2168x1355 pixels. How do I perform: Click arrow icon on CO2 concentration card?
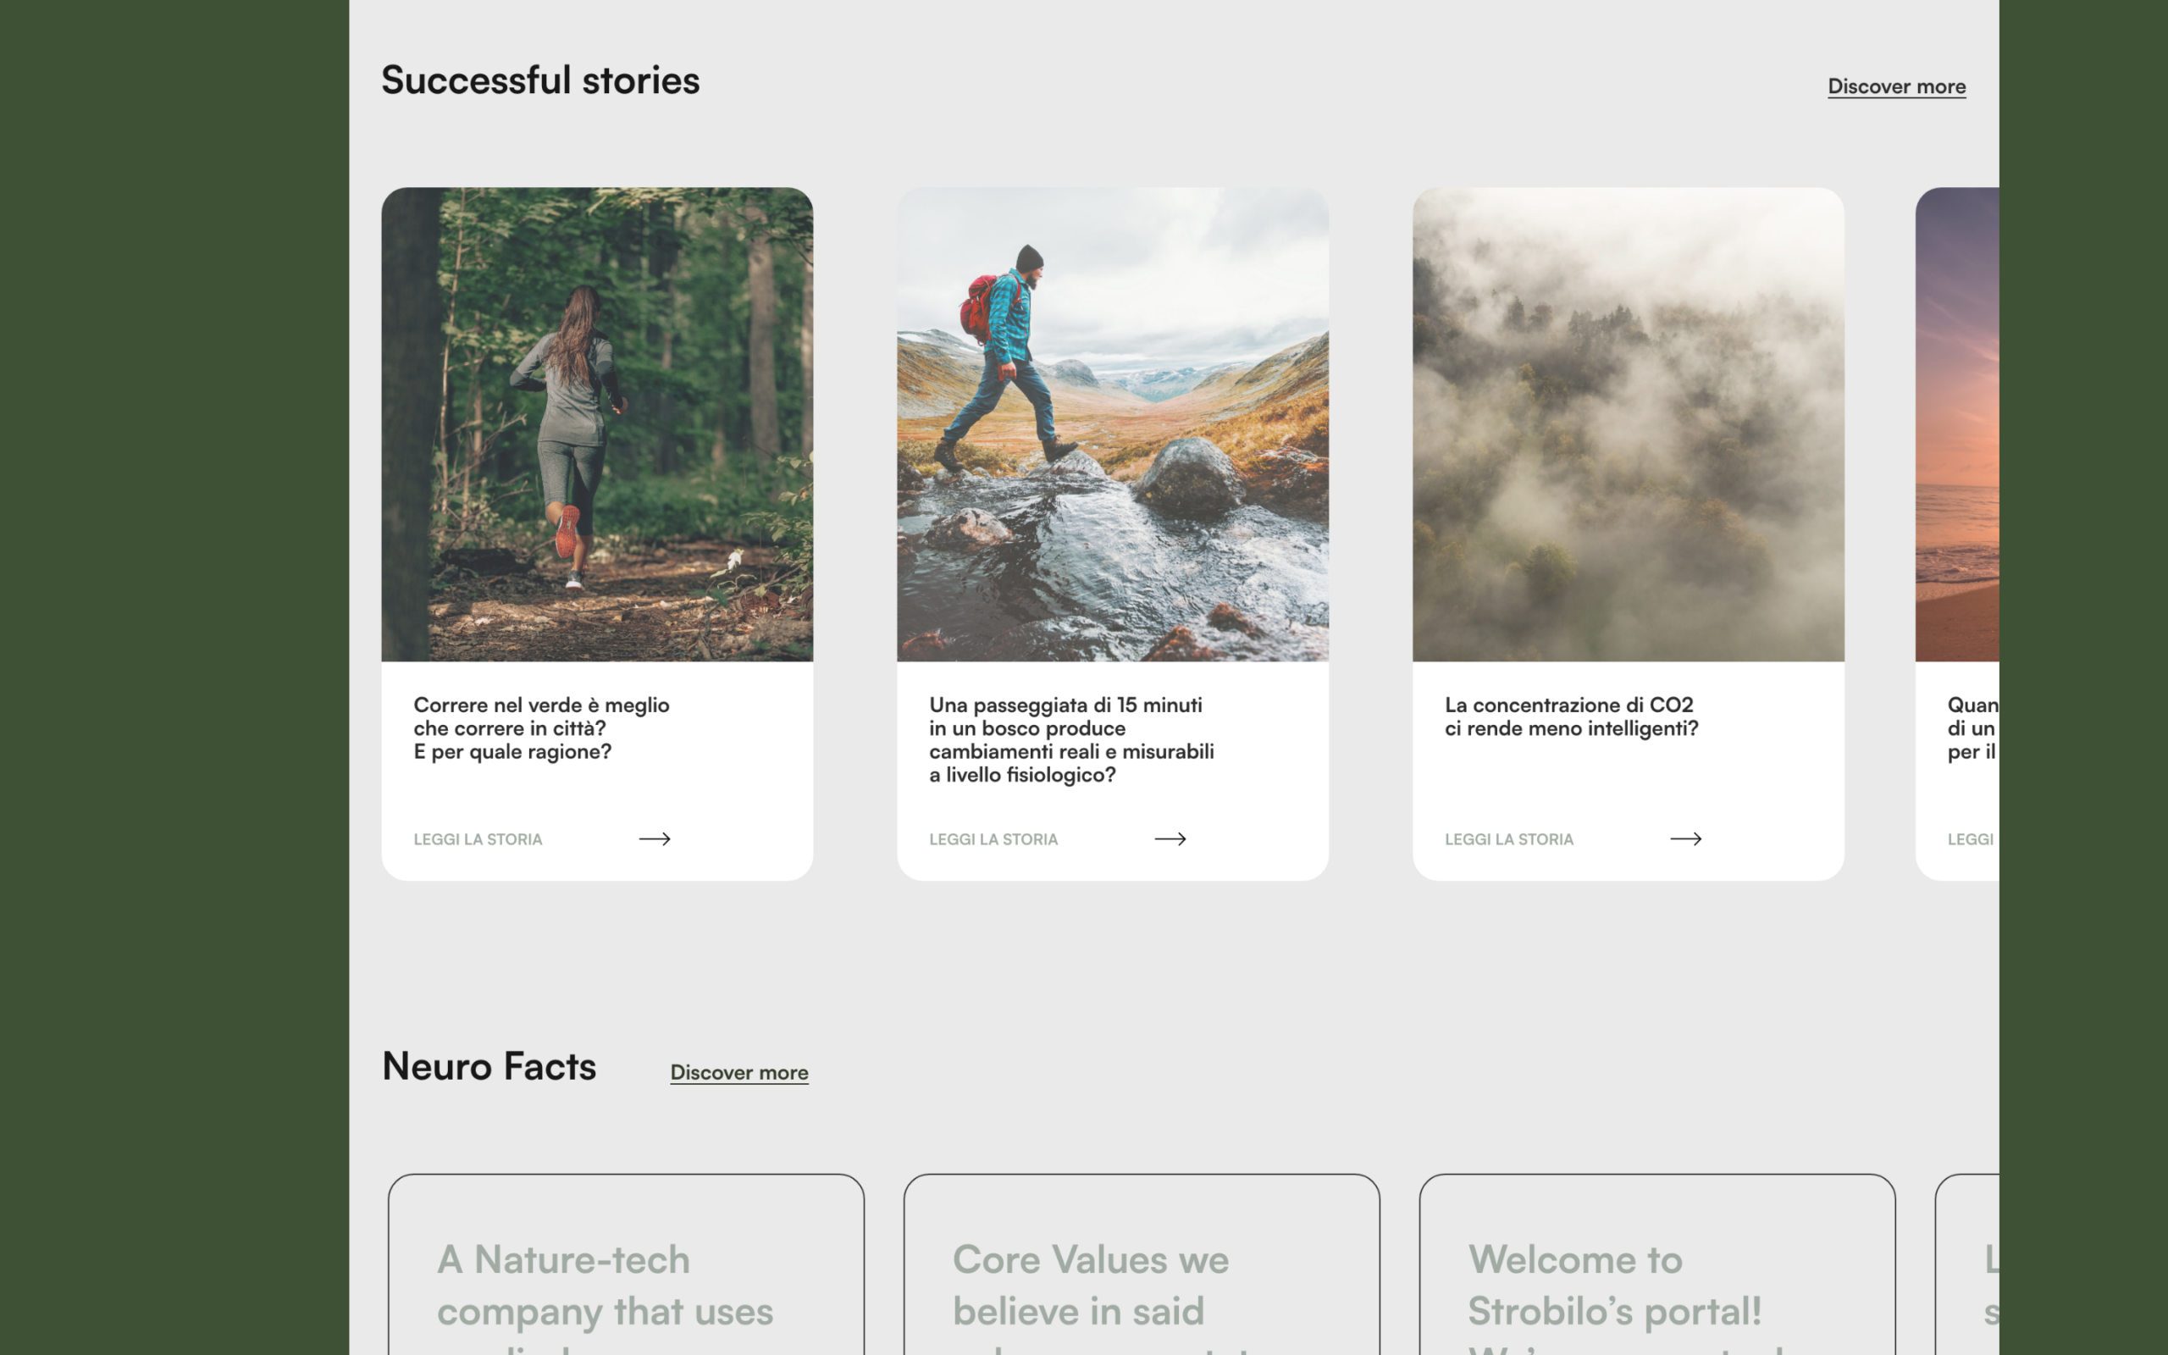[1685, 838]
